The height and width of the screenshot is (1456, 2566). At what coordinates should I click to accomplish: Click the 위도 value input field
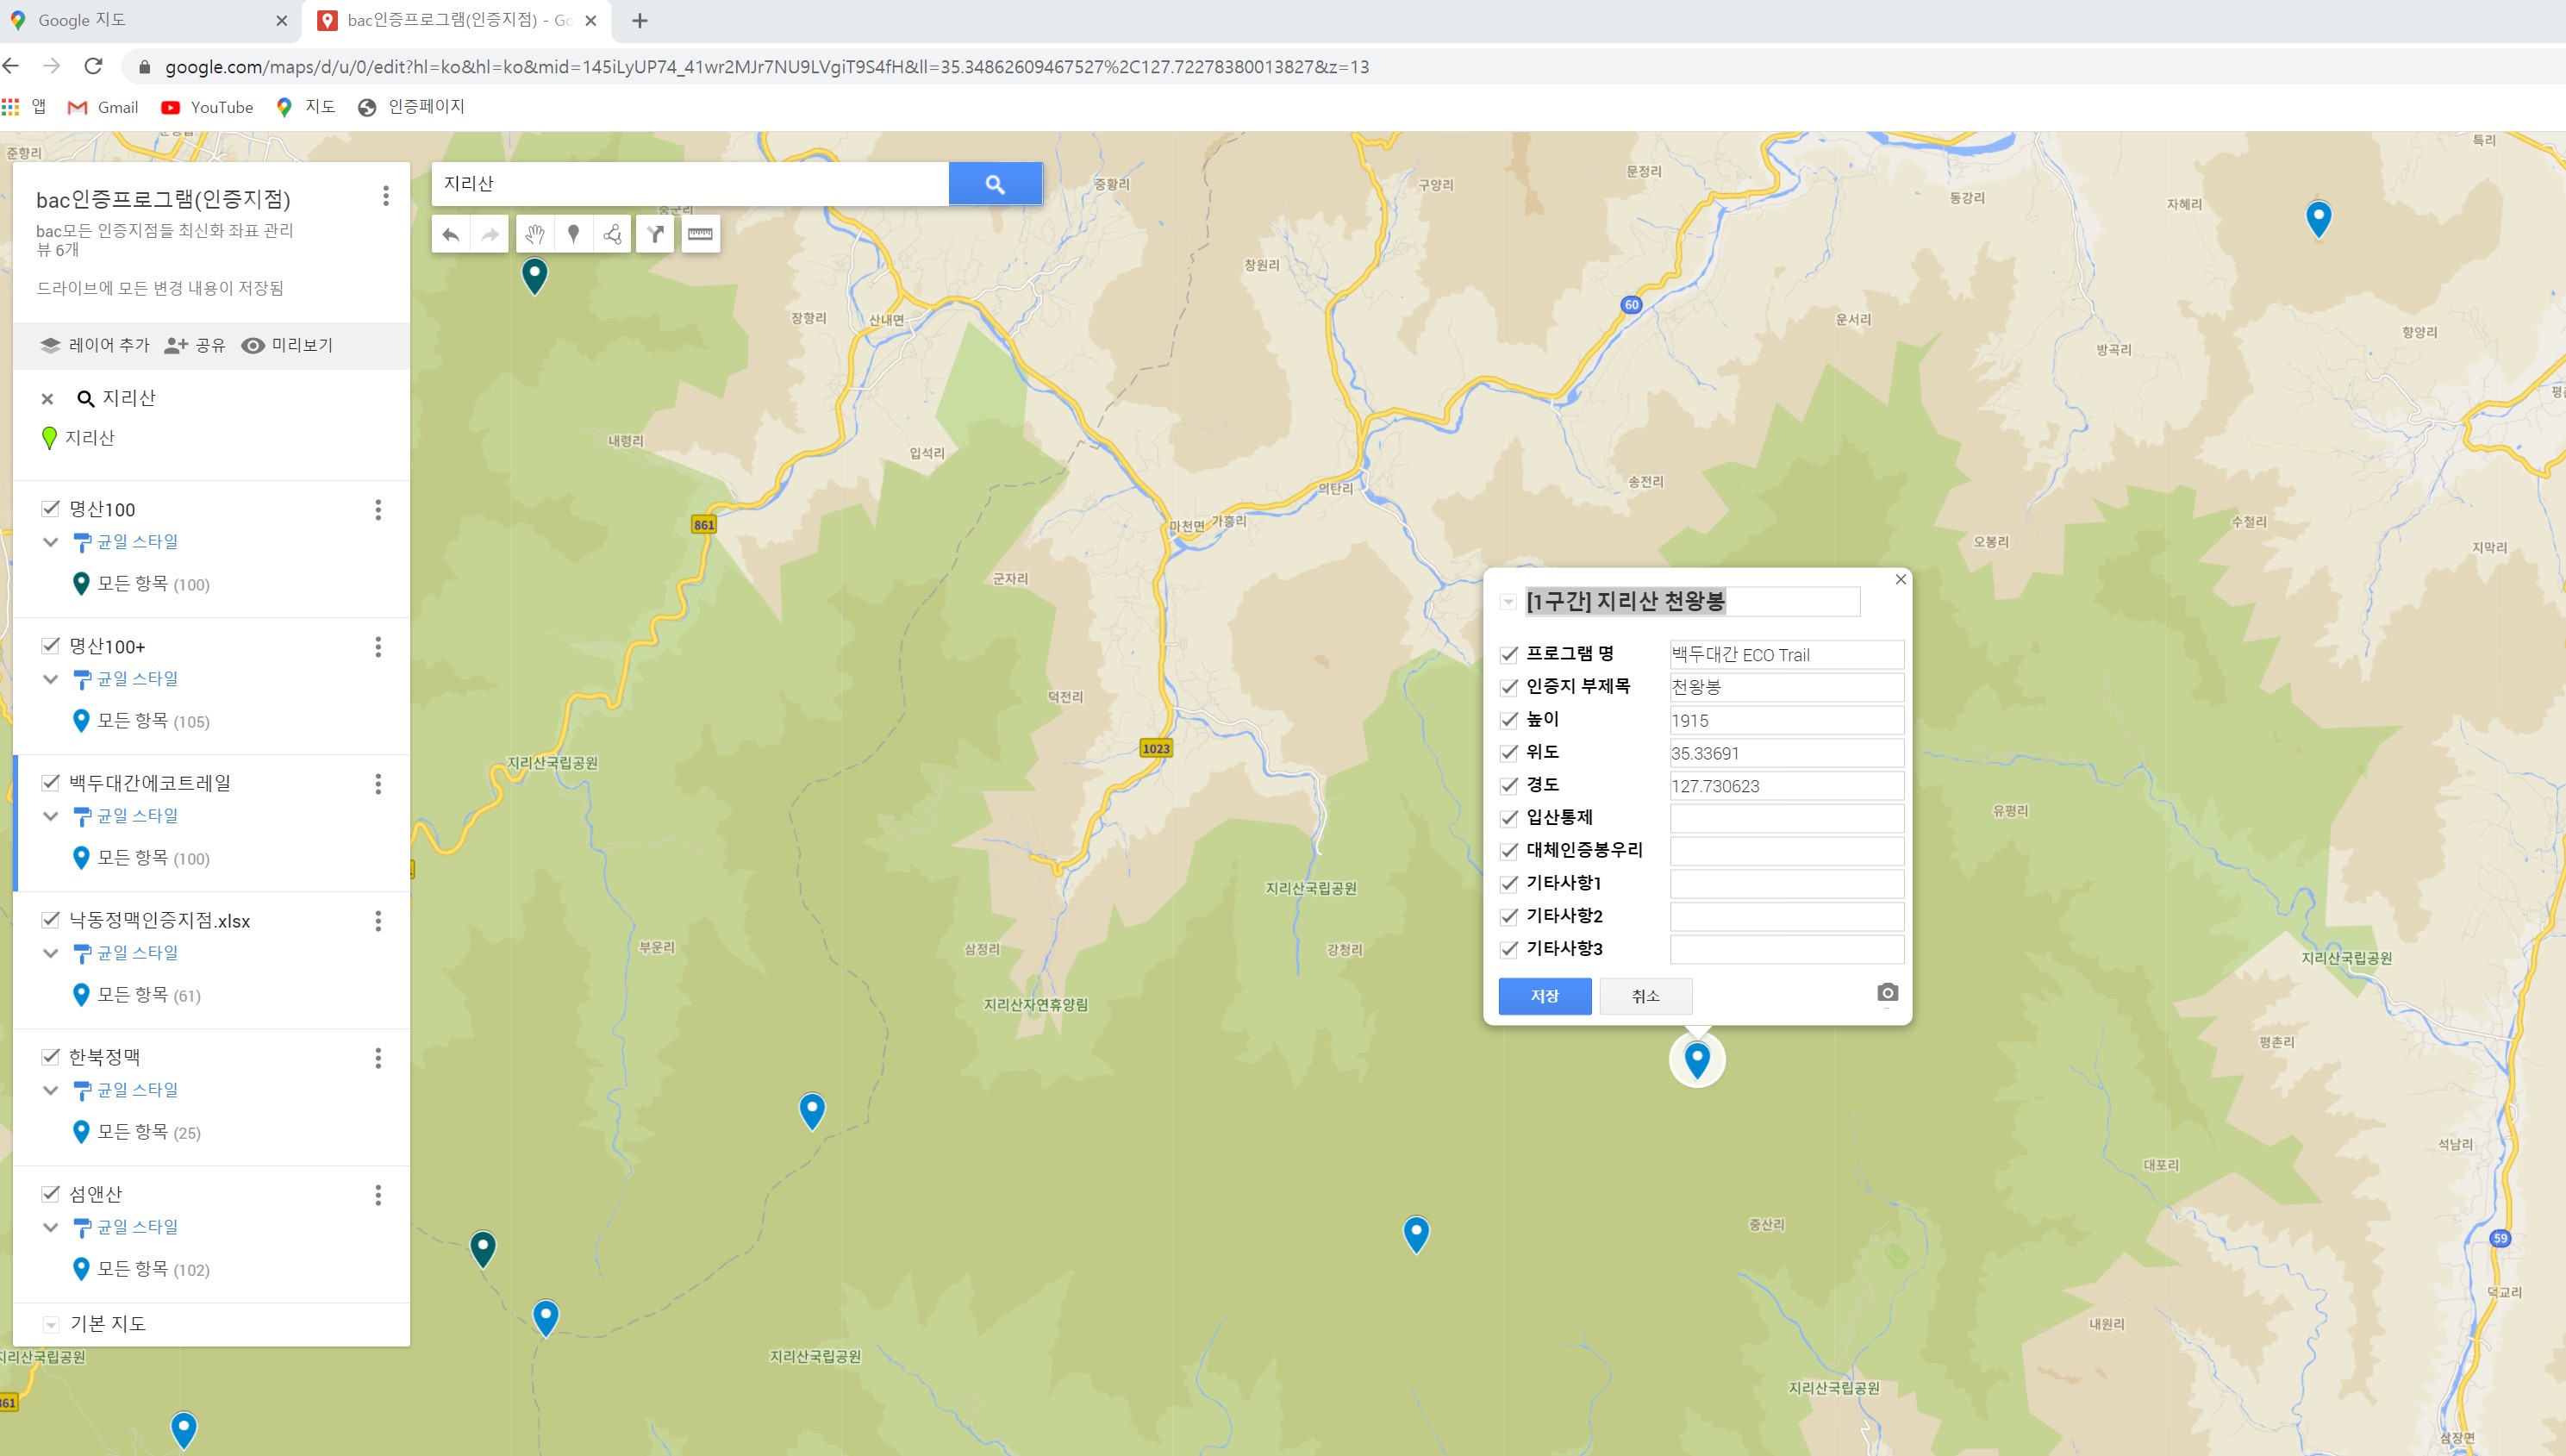click(1785, 753)
